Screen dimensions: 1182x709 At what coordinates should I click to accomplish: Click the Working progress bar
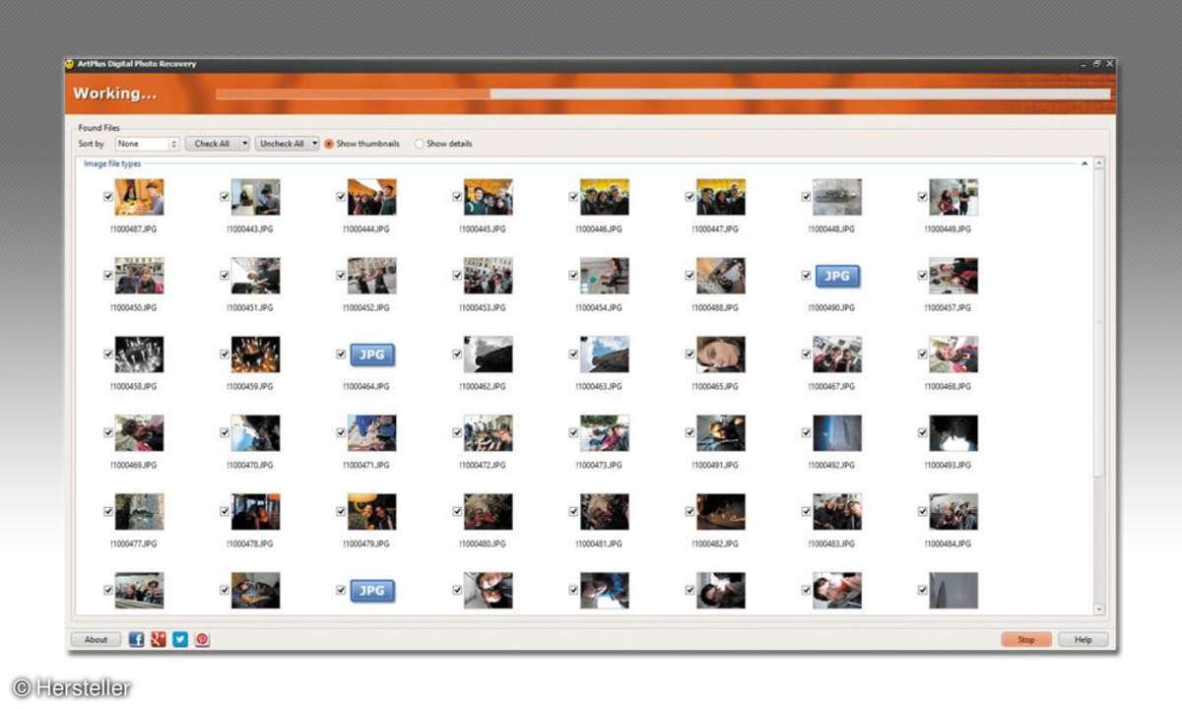pos(663,95)
